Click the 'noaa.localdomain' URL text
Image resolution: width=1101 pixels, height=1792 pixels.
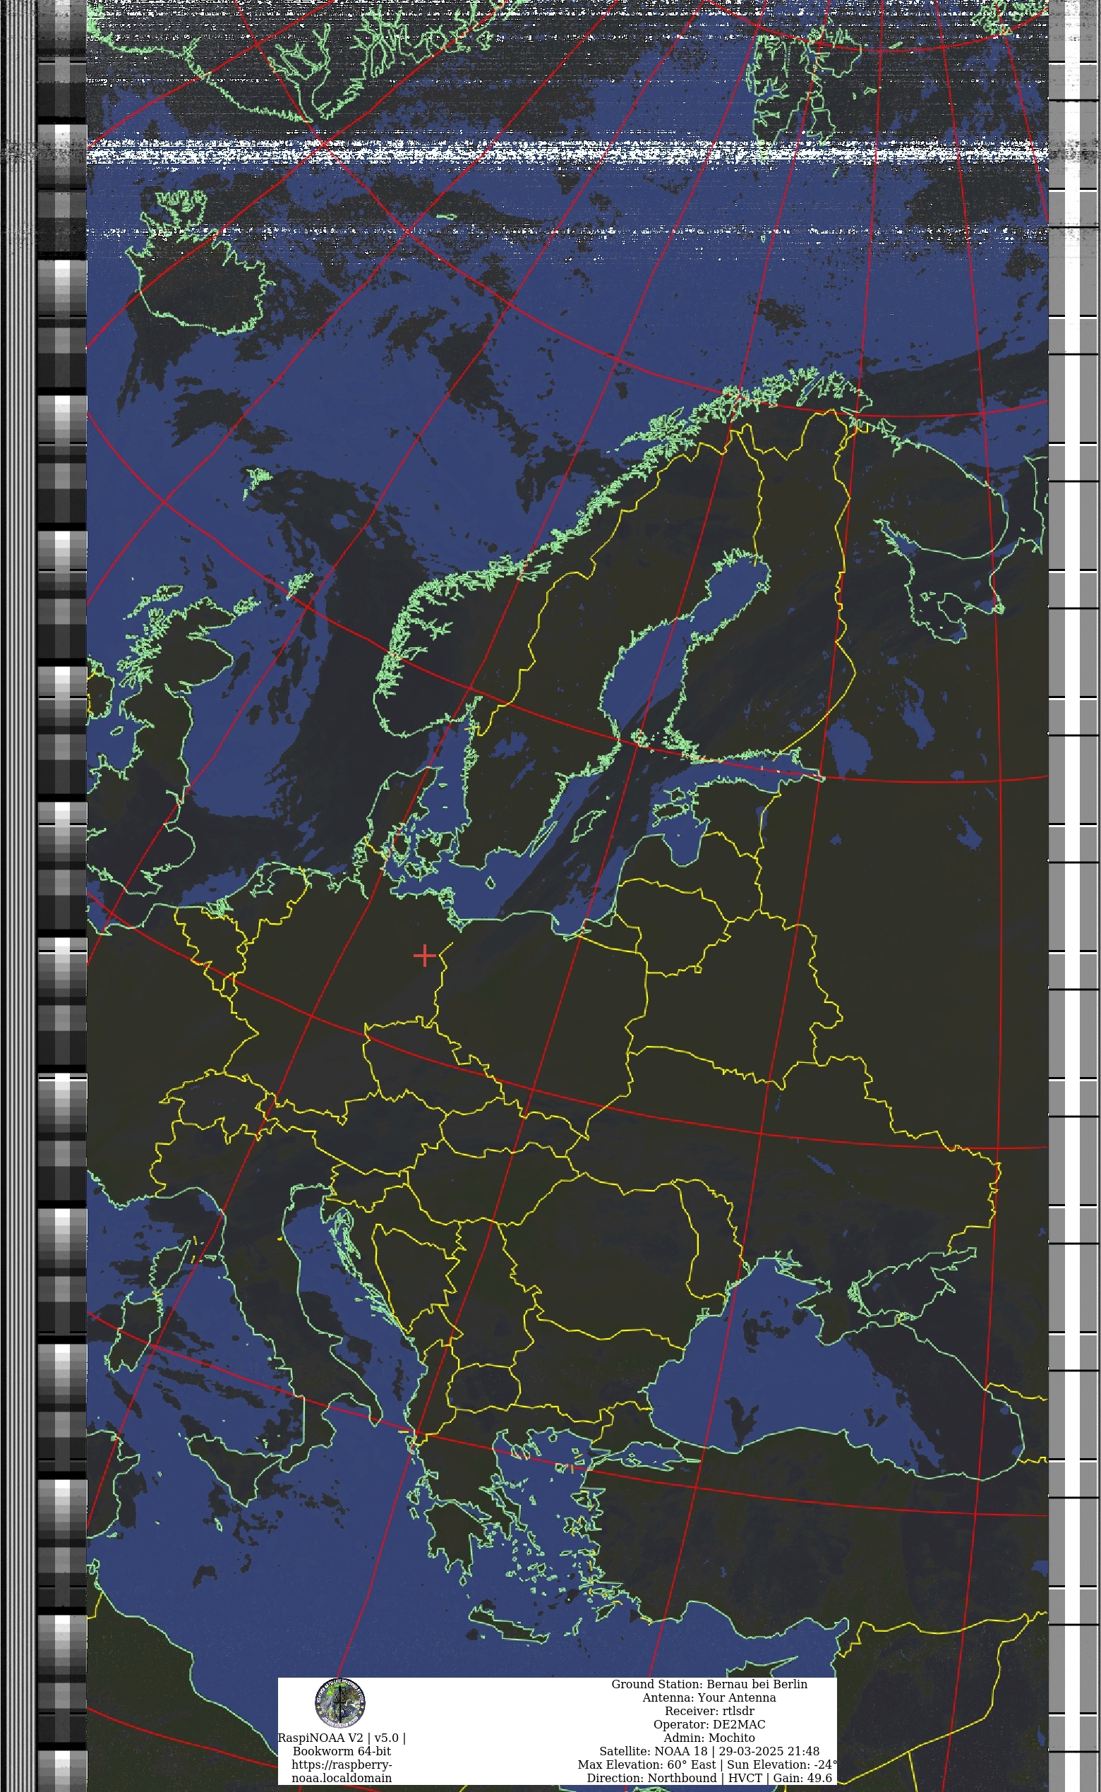point(342,1777)
